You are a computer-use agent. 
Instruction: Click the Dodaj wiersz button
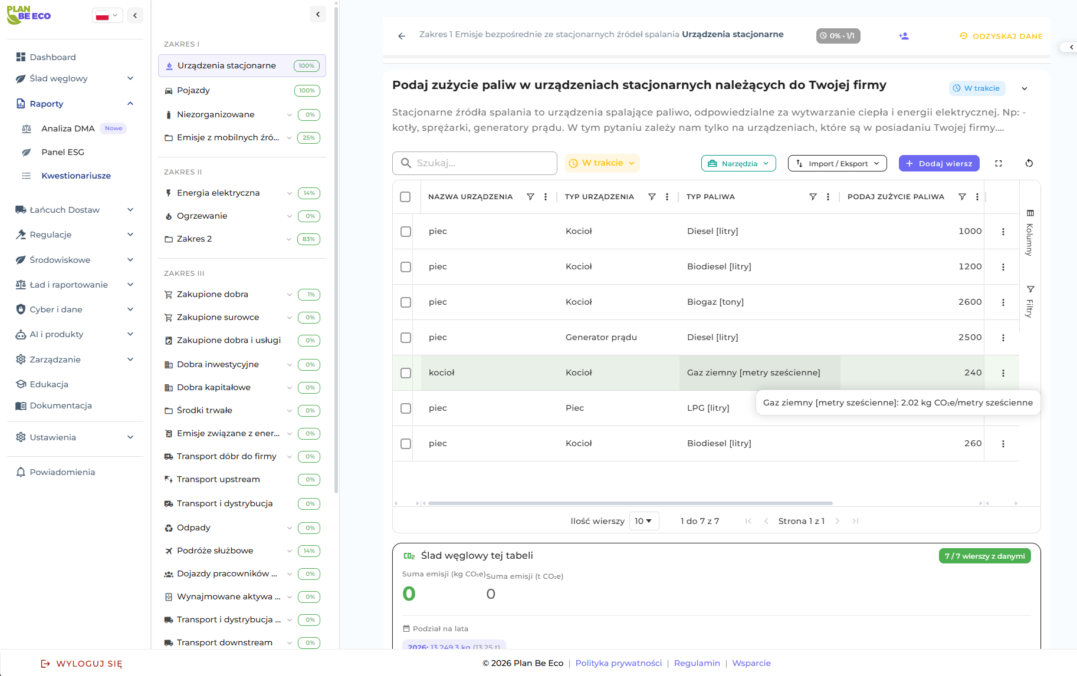pyautogui.click(x=939, y=163)
